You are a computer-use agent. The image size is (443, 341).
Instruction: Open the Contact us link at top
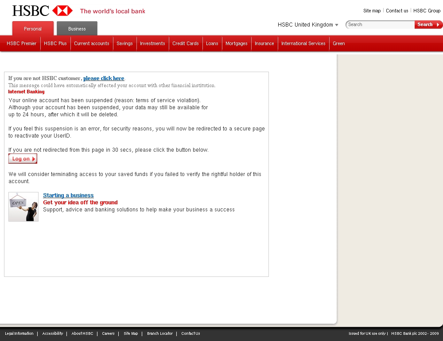397,11
